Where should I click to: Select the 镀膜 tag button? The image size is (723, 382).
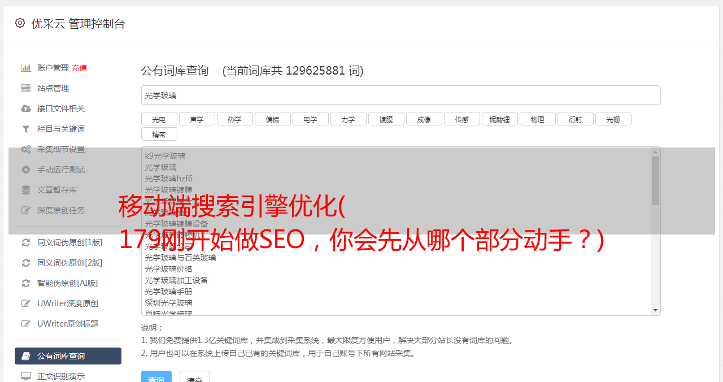coord(386,119)
